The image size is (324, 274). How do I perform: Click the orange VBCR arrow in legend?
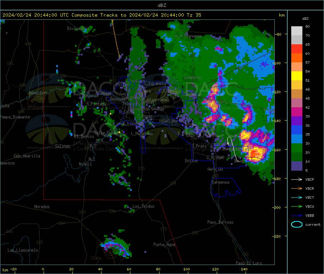(x=297, y=188)
